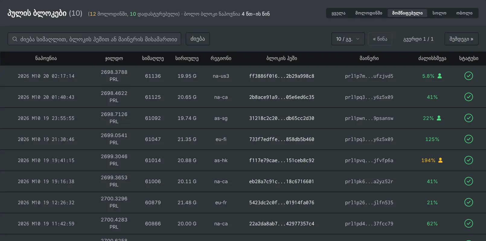Viewport: 486px width, 241px height.
Task: Click the confirmed status icon for block 61136
Action: tap(468, 76)
